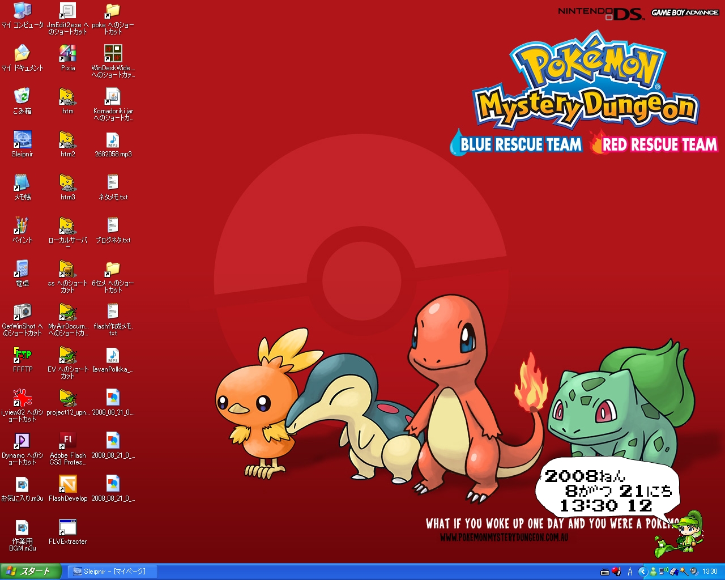
Task: Click the Pixia paint program icon
Action: 67,54
